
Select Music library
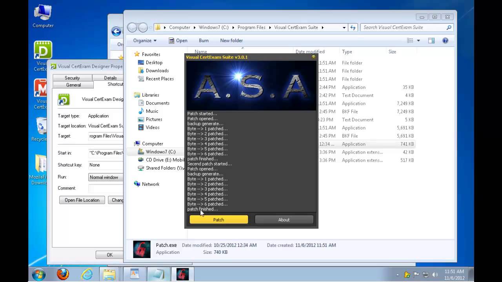coord(152,111)
